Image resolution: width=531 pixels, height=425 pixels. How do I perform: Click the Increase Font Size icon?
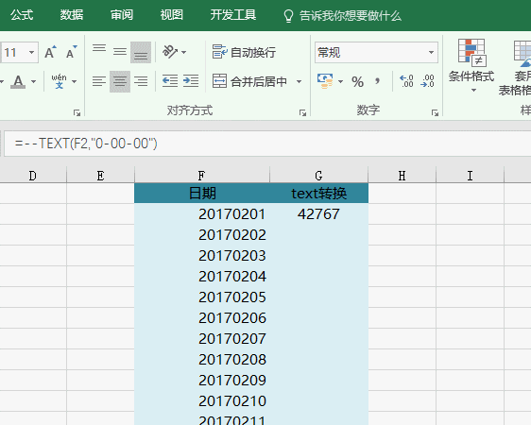tap(50, 52)
